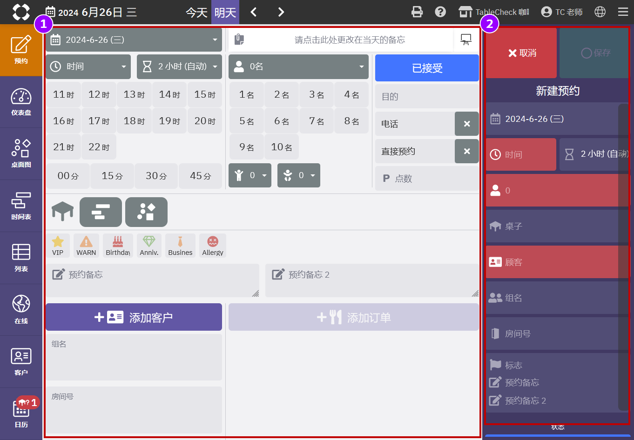Open the children count dropdown

[x=250, y=175]
